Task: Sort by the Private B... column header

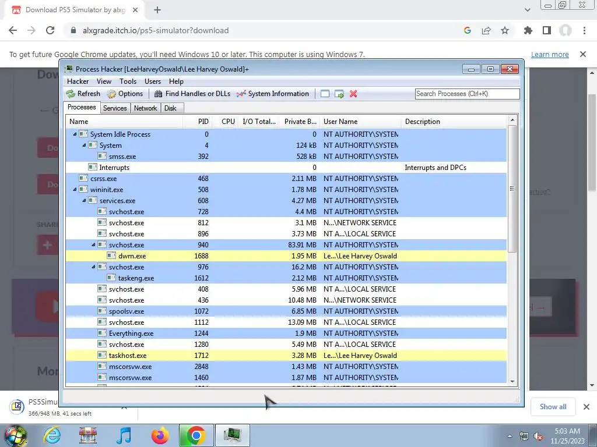Action: [300, 122]
